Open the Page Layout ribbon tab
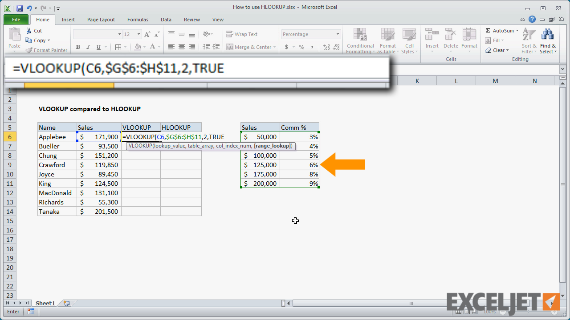570x320 pixels. 101,20
